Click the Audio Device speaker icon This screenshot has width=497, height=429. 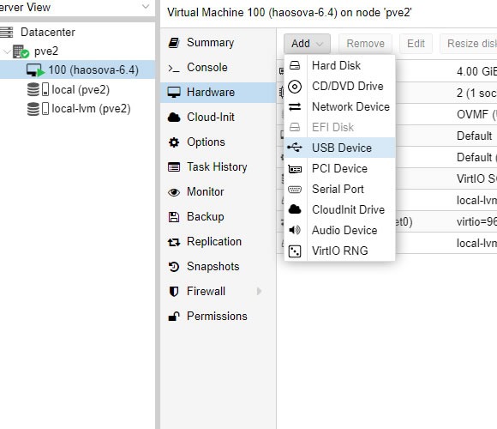tap(295, 230)
